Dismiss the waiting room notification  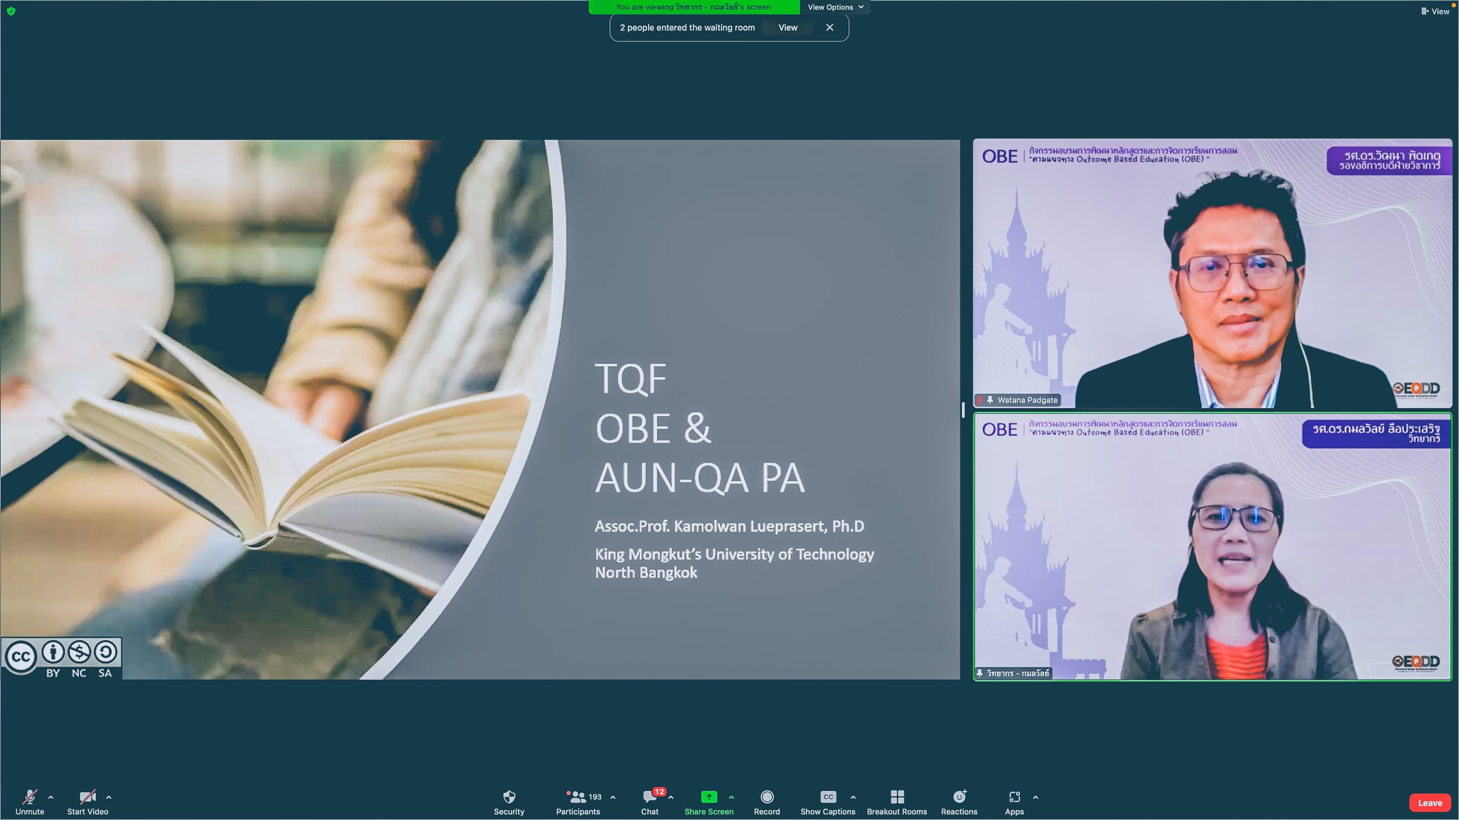(830, 27)
